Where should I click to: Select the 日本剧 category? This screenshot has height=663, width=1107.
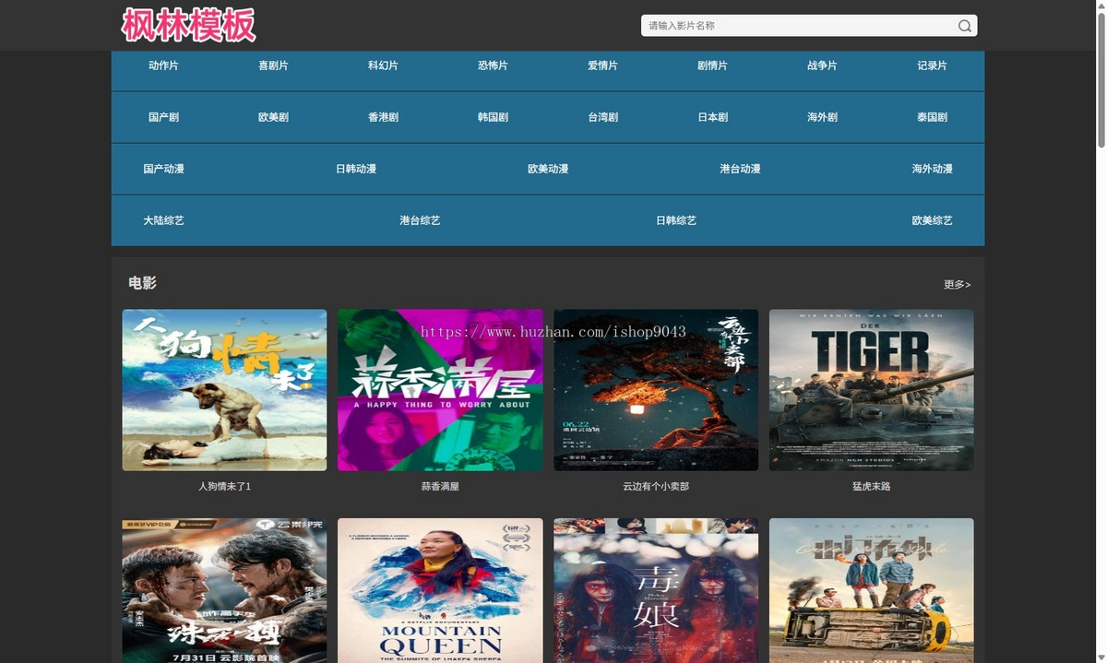tap(712, 117)
